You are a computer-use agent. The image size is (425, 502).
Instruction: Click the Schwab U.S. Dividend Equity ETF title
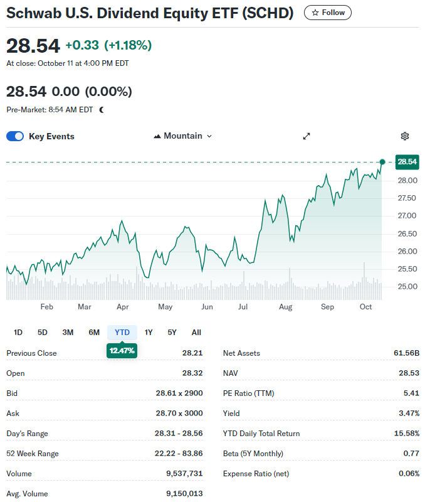[150, 13]
